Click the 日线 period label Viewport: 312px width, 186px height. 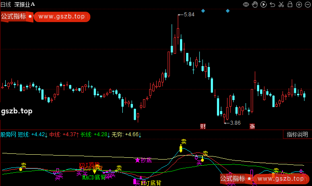point(7,4)
